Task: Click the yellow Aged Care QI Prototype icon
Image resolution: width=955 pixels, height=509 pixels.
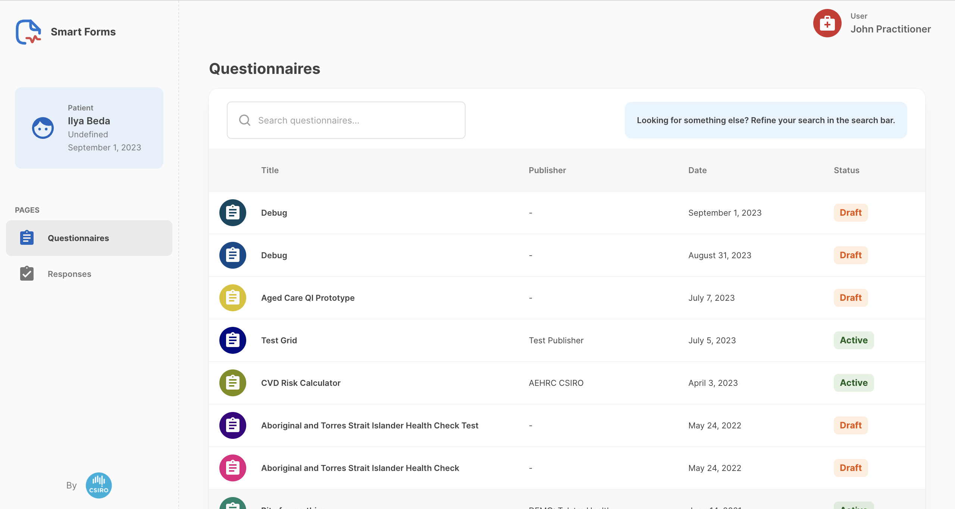Action: pyautogui.click(x=232, y=298)
